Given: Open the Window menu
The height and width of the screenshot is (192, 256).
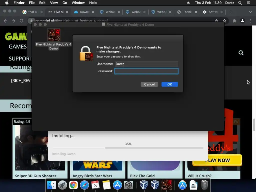Looking at the screenshot, I should [78, 3].
